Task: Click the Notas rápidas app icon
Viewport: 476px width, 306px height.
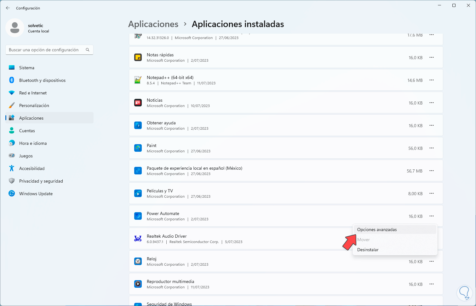Action: [138, 57]
